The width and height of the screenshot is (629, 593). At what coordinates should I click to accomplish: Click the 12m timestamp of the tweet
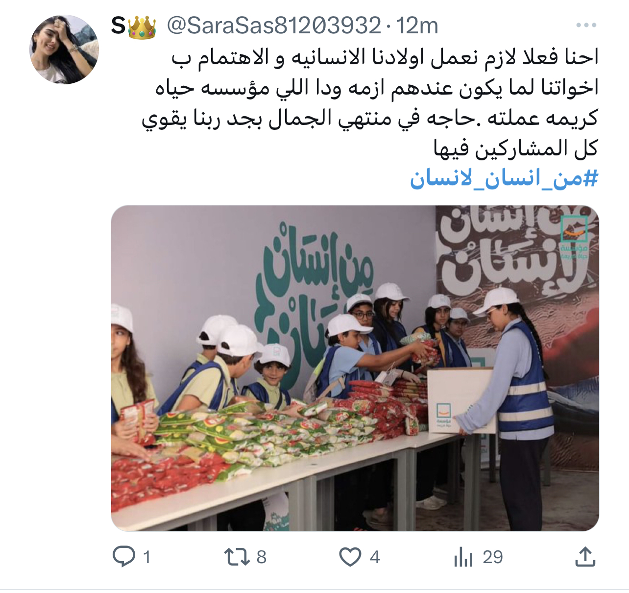point(417,25)
